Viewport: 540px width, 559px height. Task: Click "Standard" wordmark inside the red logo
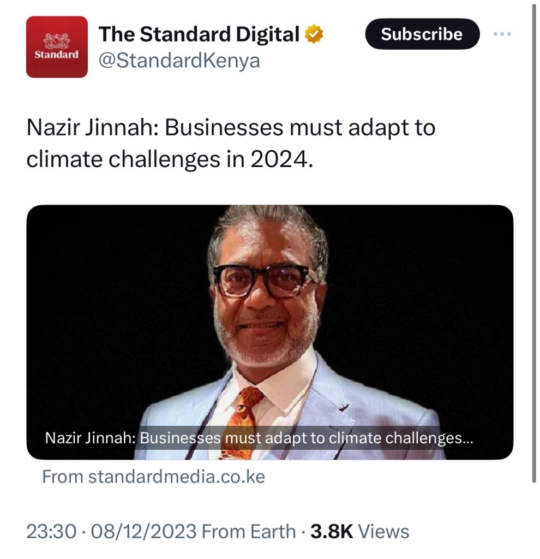[57, 55]
